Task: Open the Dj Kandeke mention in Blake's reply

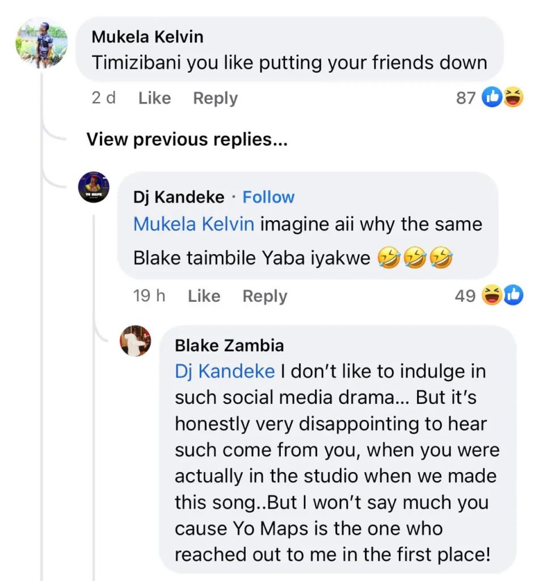Action: pyautogui.click(x=225, y=371)
